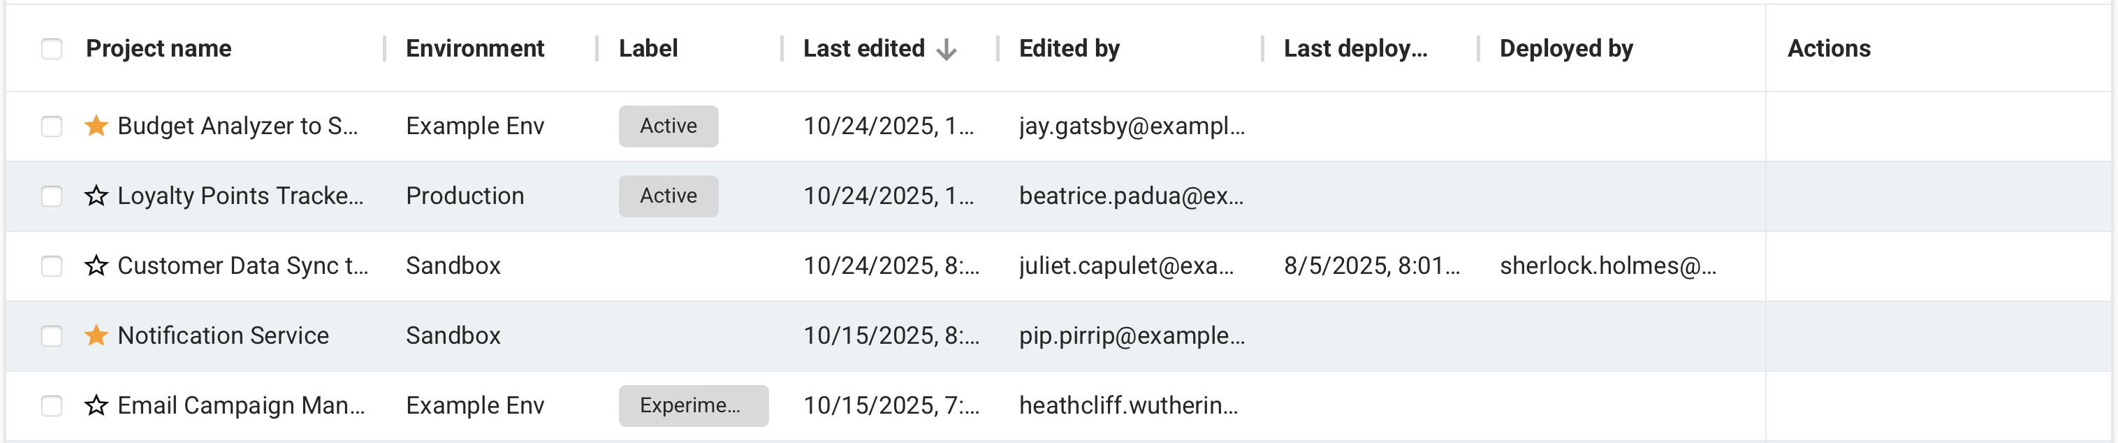Open the Loyalty Points Tracker project

(240, 196)
